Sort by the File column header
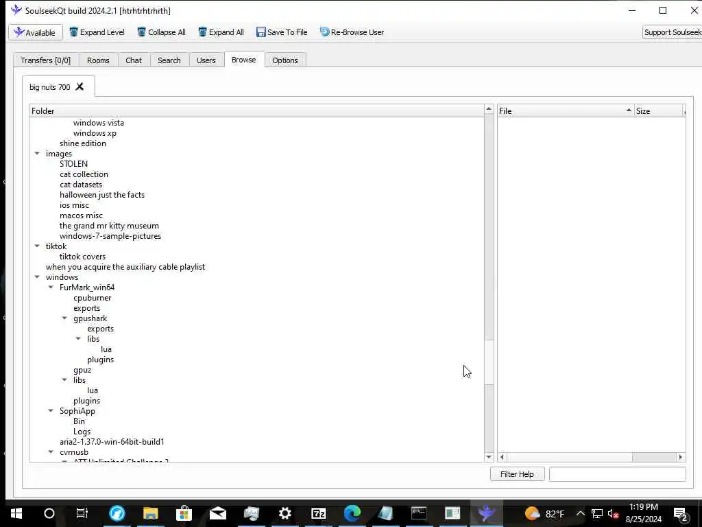The width and height of the screenshot is (702, 527). [566, 110]
